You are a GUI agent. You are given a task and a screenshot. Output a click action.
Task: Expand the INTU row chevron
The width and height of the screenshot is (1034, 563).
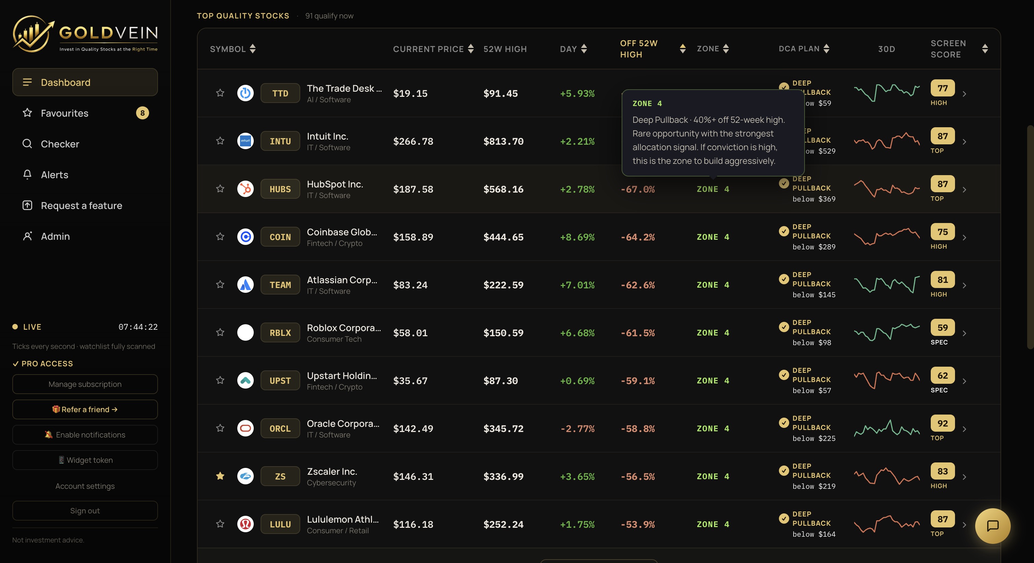click(964, 142)
